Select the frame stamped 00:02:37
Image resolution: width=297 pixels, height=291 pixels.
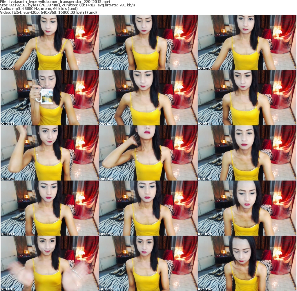coord(247,42)
